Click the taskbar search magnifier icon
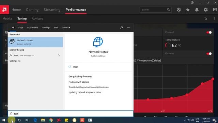 pyautogui.click(x=12, y=120)
